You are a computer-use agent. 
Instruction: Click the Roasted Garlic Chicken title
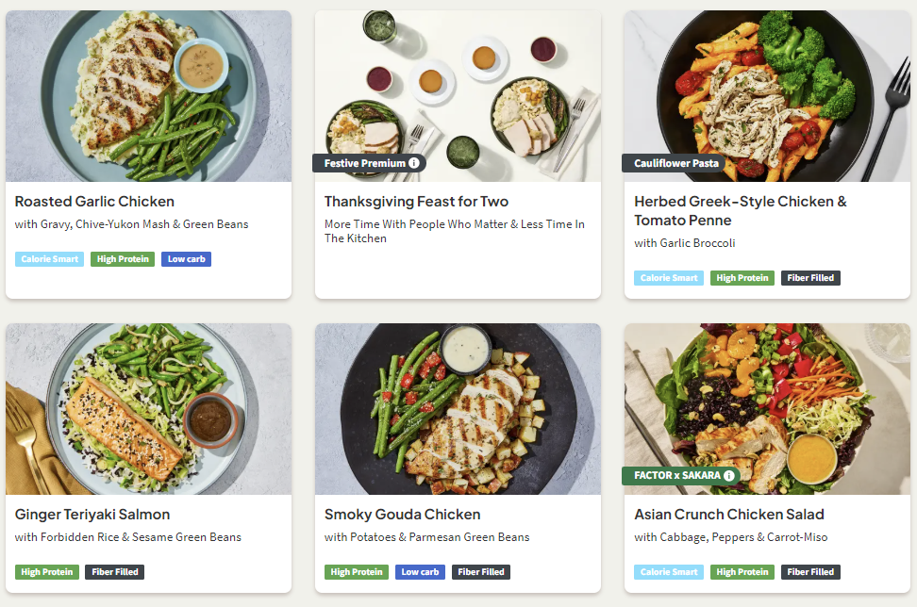[94, 202]
